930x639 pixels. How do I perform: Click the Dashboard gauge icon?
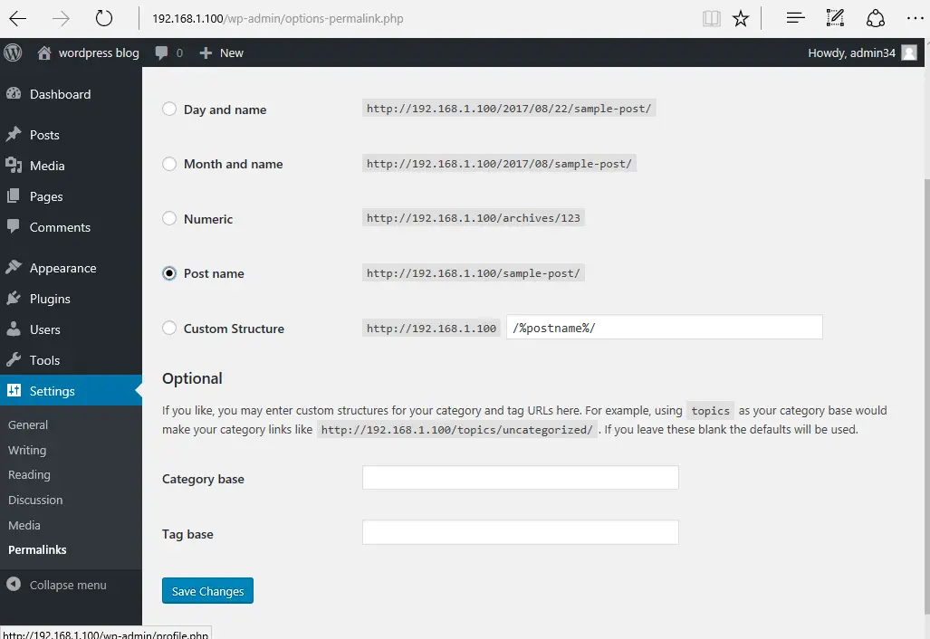(14, 93)
